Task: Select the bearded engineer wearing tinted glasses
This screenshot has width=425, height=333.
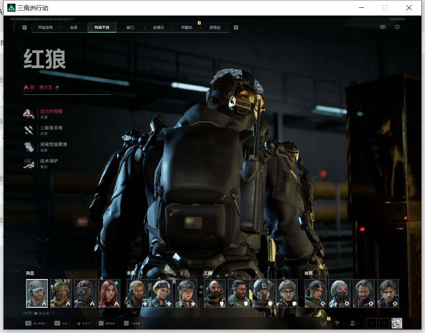Action: (x=239, y=293)
